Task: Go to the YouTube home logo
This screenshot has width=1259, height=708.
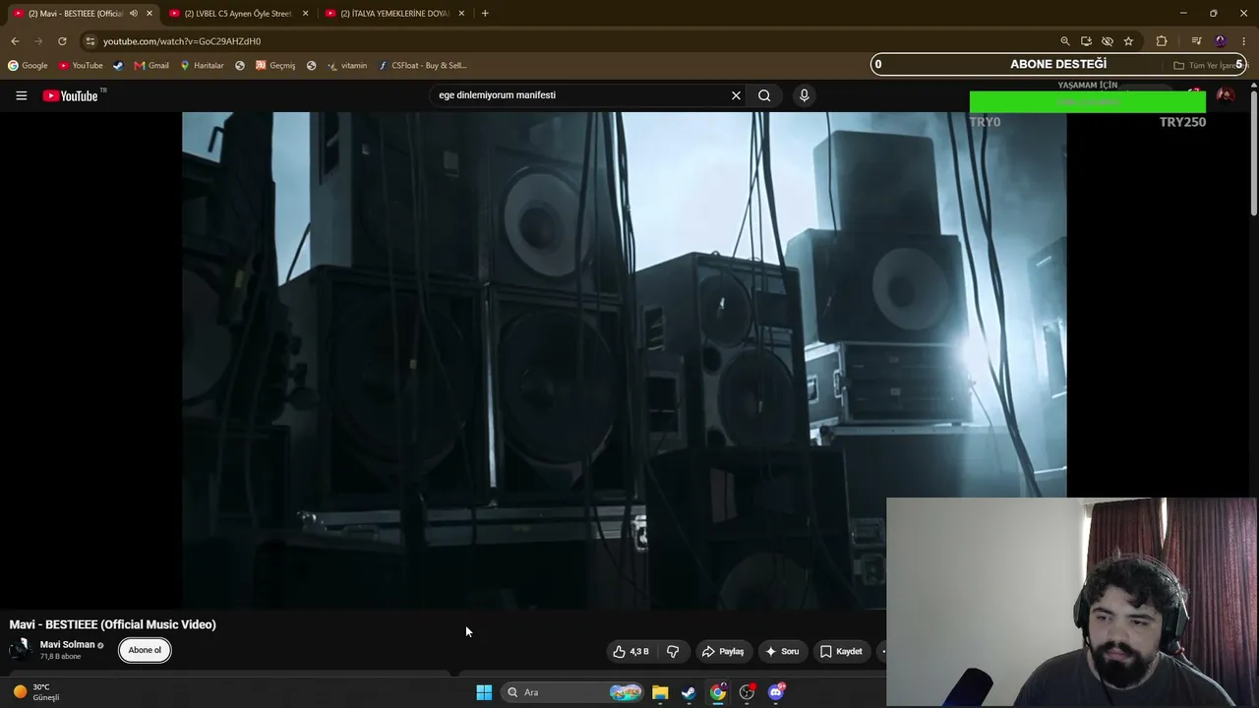Action: 70,95
